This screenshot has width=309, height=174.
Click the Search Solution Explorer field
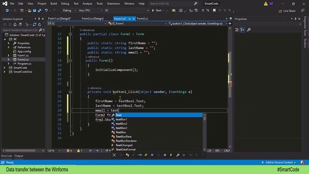pos(20,30)
